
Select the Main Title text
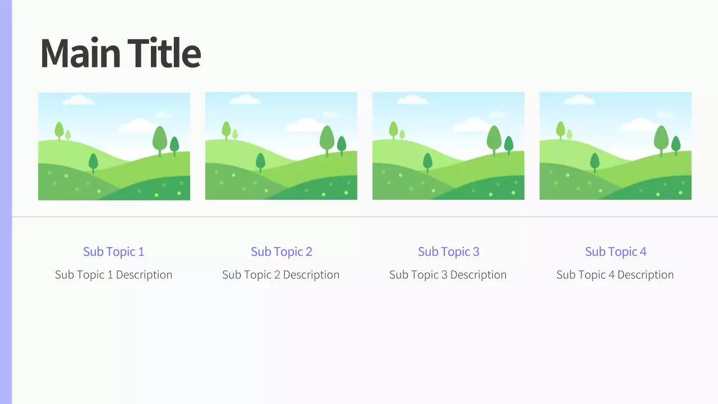coord(121,53)
